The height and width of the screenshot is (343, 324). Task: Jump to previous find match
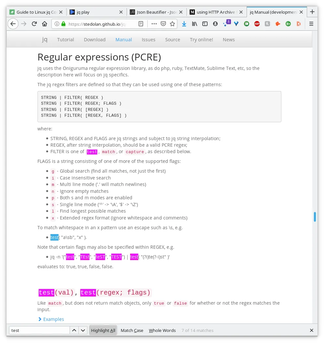[74, 330]
